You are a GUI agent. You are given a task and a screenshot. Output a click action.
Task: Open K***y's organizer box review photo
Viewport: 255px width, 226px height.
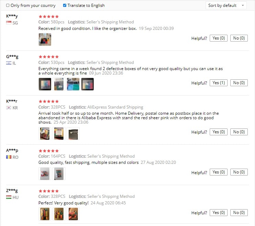45,39
